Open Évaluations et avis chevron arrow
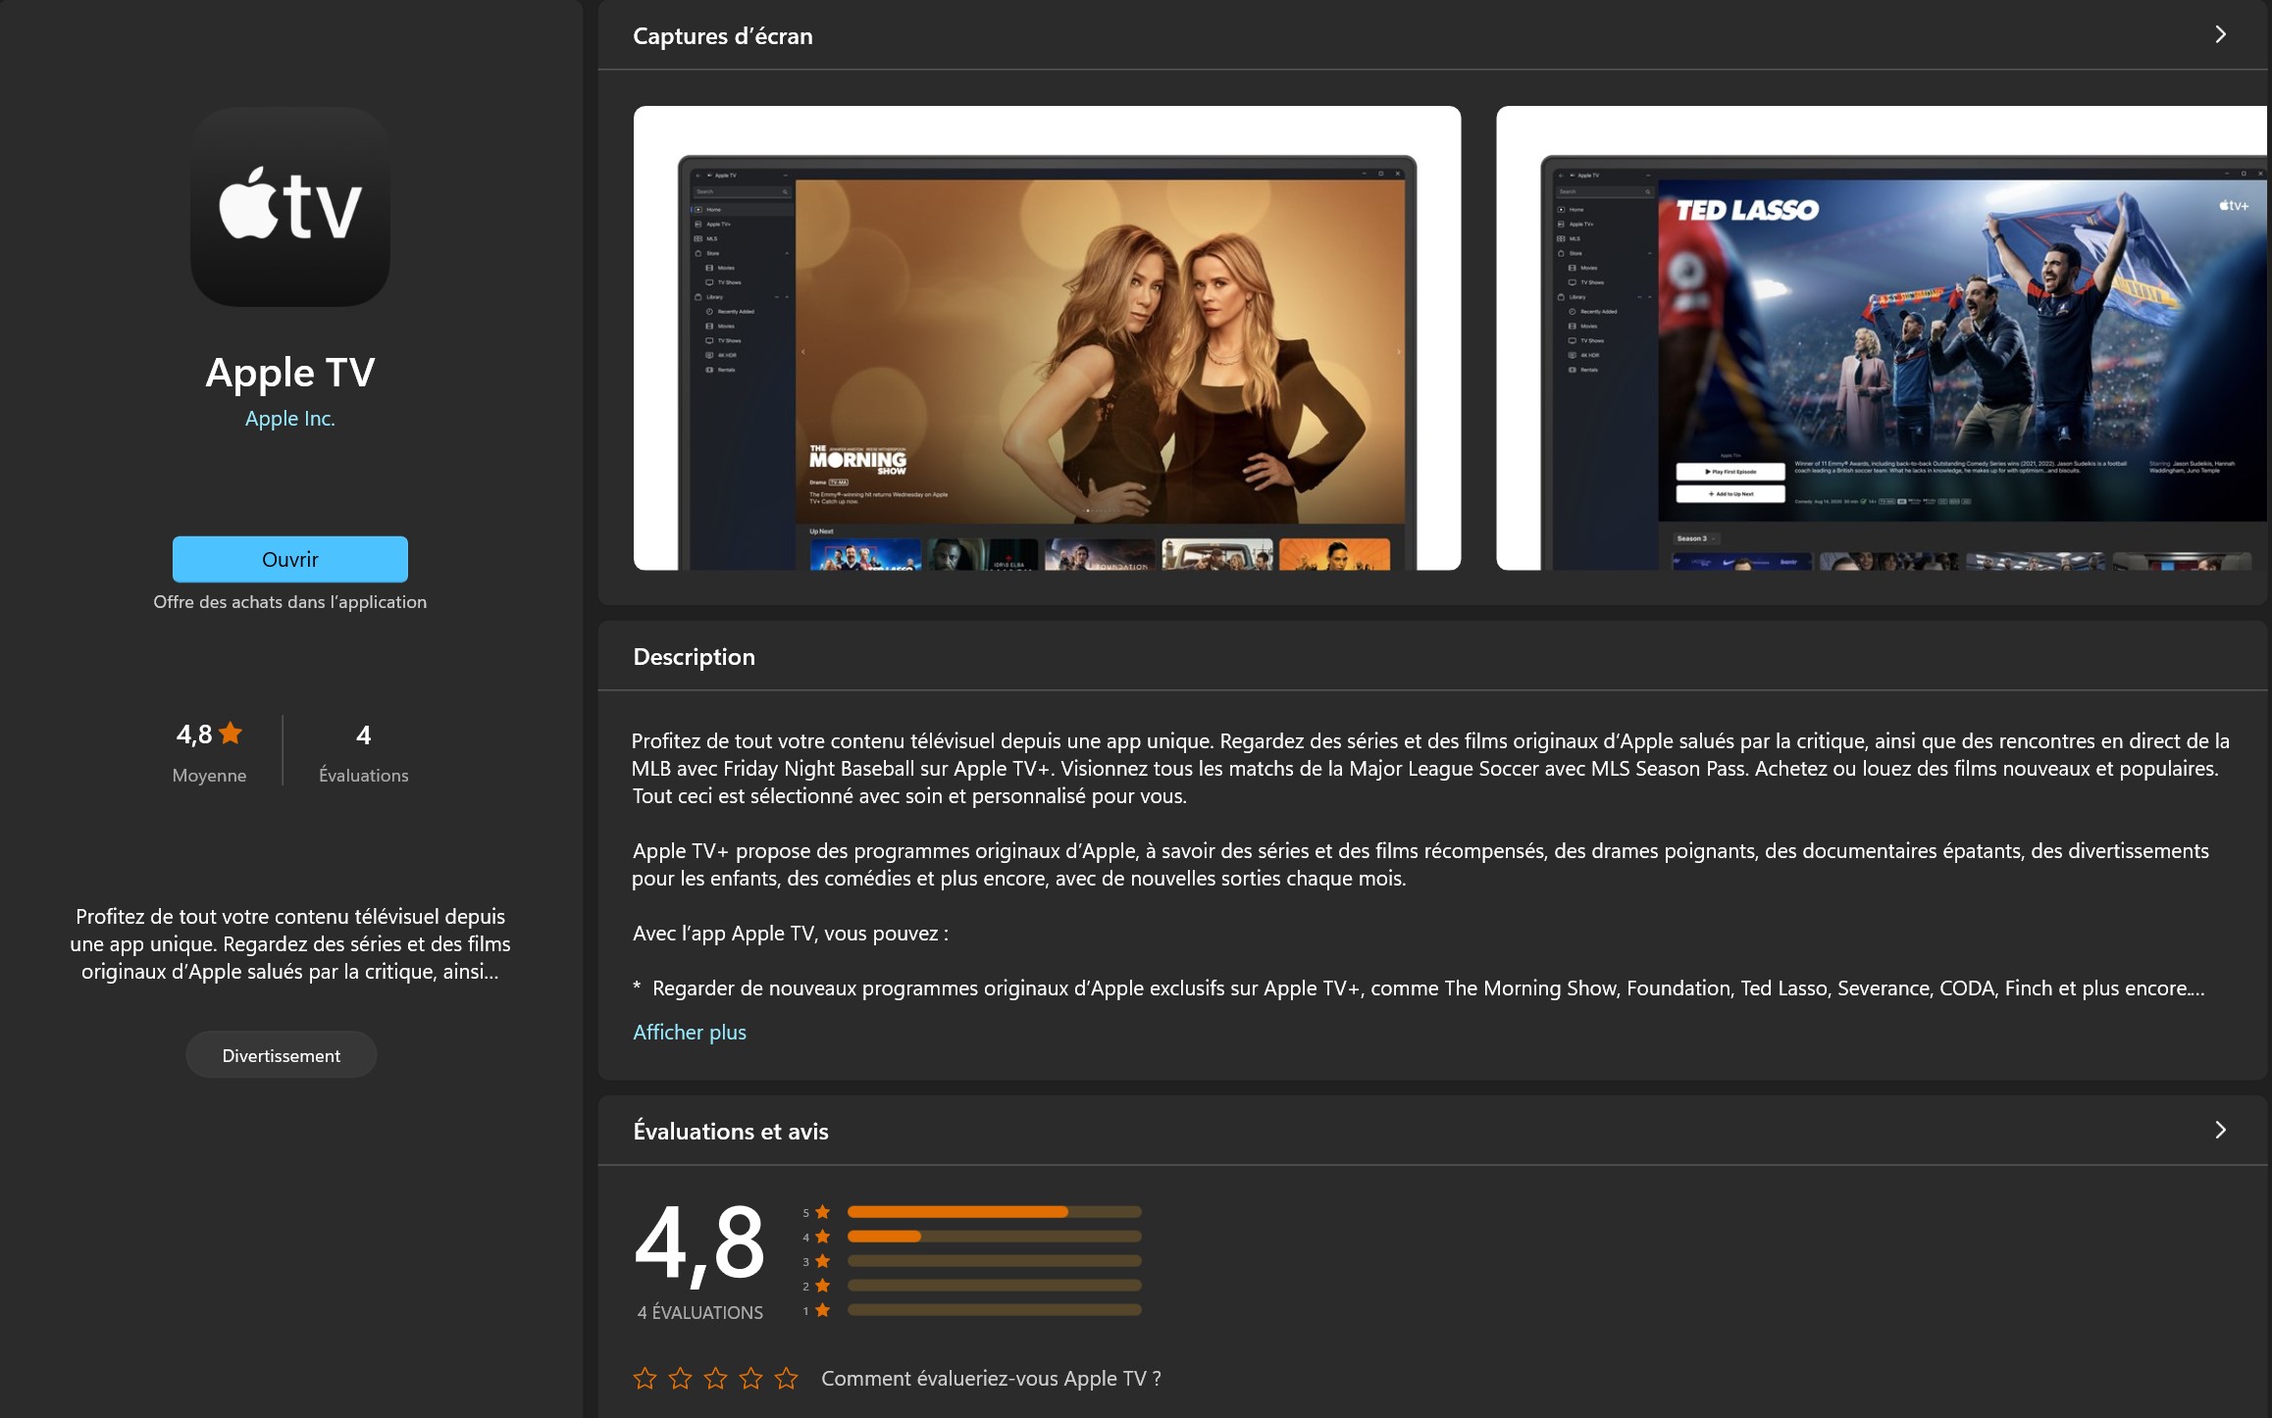This screenshot has width=2272, height=1418. (x=2220, y=1130)
